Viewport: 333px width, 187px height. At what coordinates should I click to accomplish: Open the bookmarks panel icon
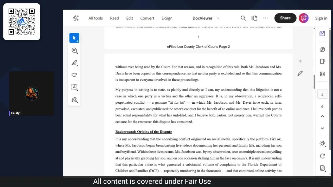click(322, 62)
